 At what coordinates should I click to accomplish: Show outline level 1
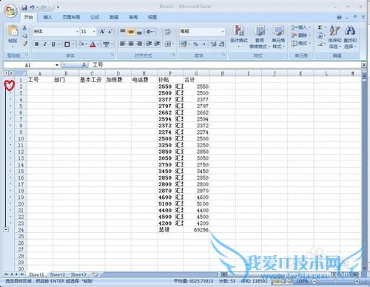coord(6,73)
